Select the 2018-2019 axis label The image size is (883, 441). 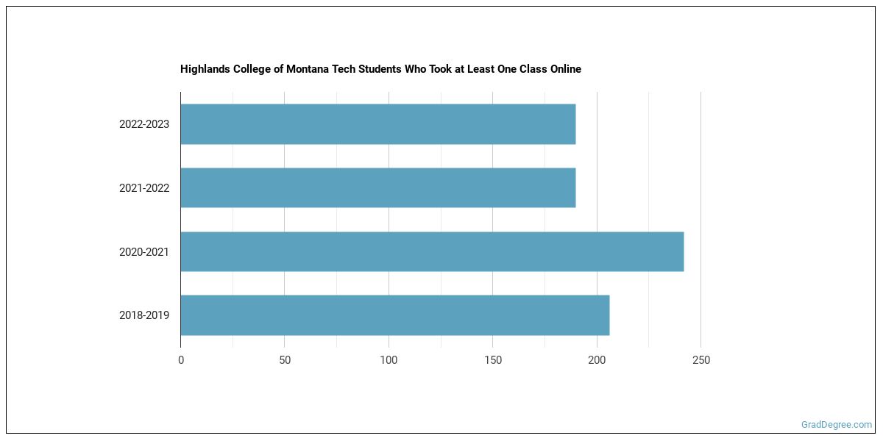tap(144, 315)
